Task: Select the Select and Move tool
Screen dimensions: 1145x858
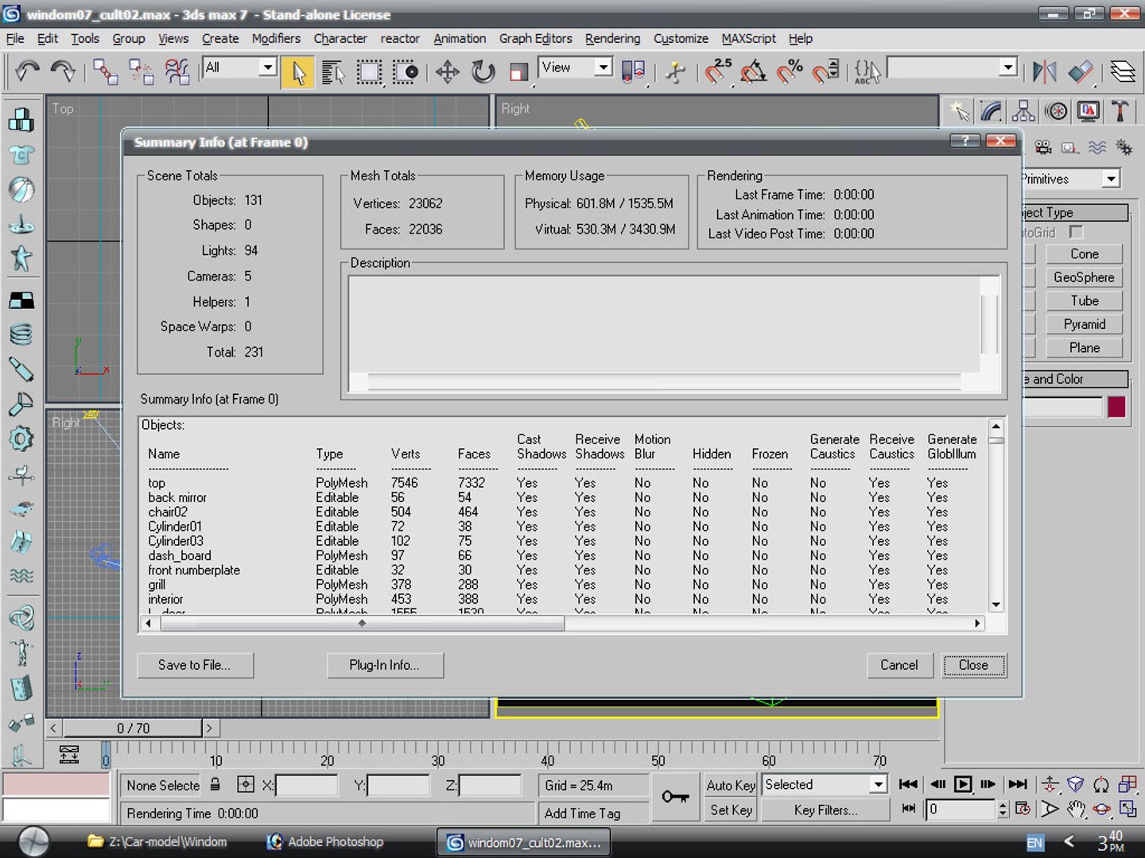Action: pyautogui.click(x=447, y=72)
